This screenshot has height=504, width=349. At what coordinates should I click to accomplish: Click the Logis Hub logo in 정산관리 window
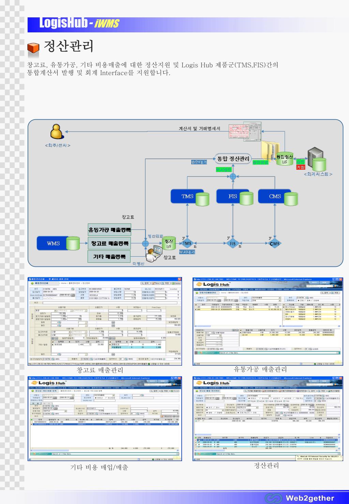click(x=213, y=383)
